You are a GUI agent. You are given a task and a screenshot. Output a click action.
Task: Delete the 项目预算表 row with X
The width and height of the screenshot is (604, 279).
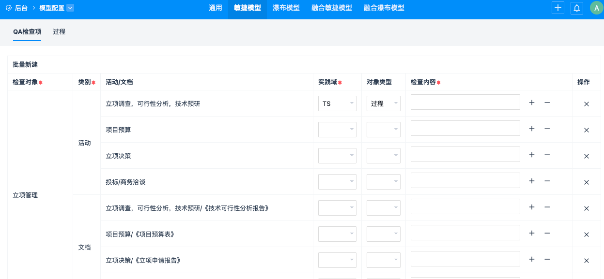pos(587,235)
